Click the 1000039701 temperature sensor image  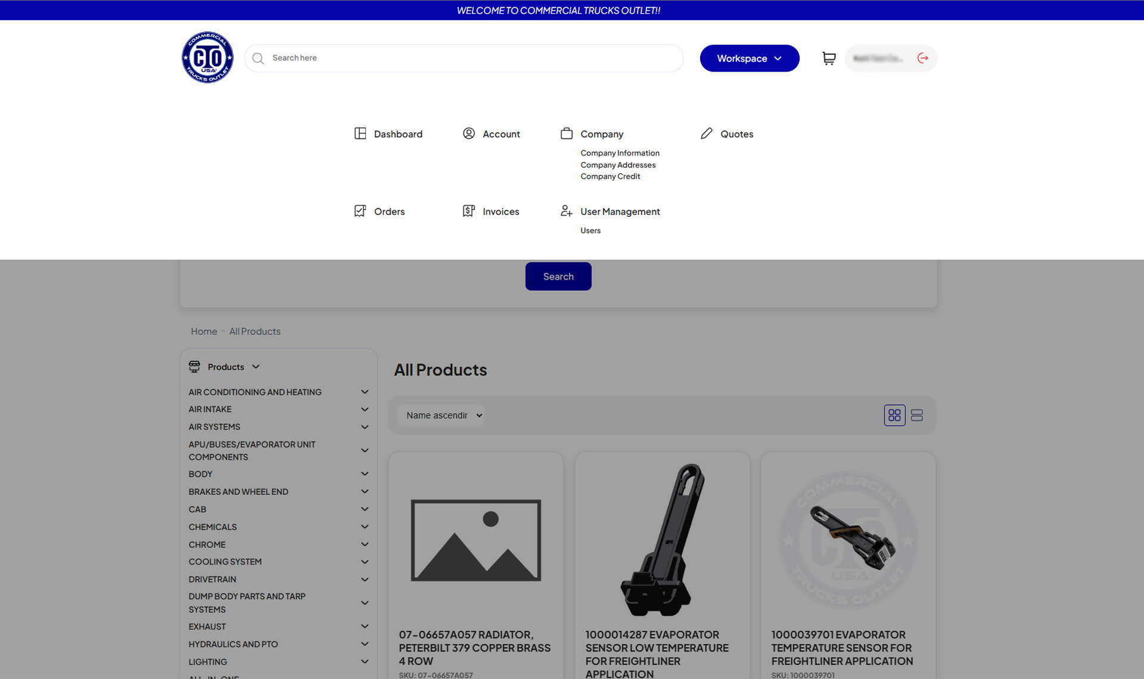click(x=848, y=541)
